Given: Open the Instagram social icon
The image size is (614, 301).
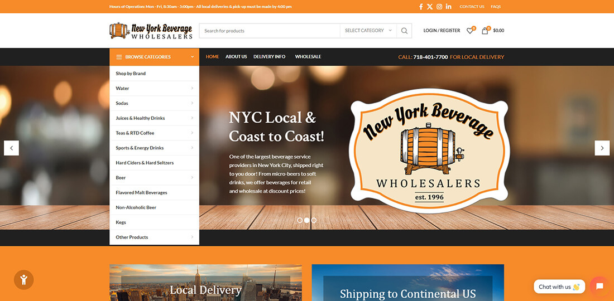Looking at the screenshot, I should [x=439, y=7].
